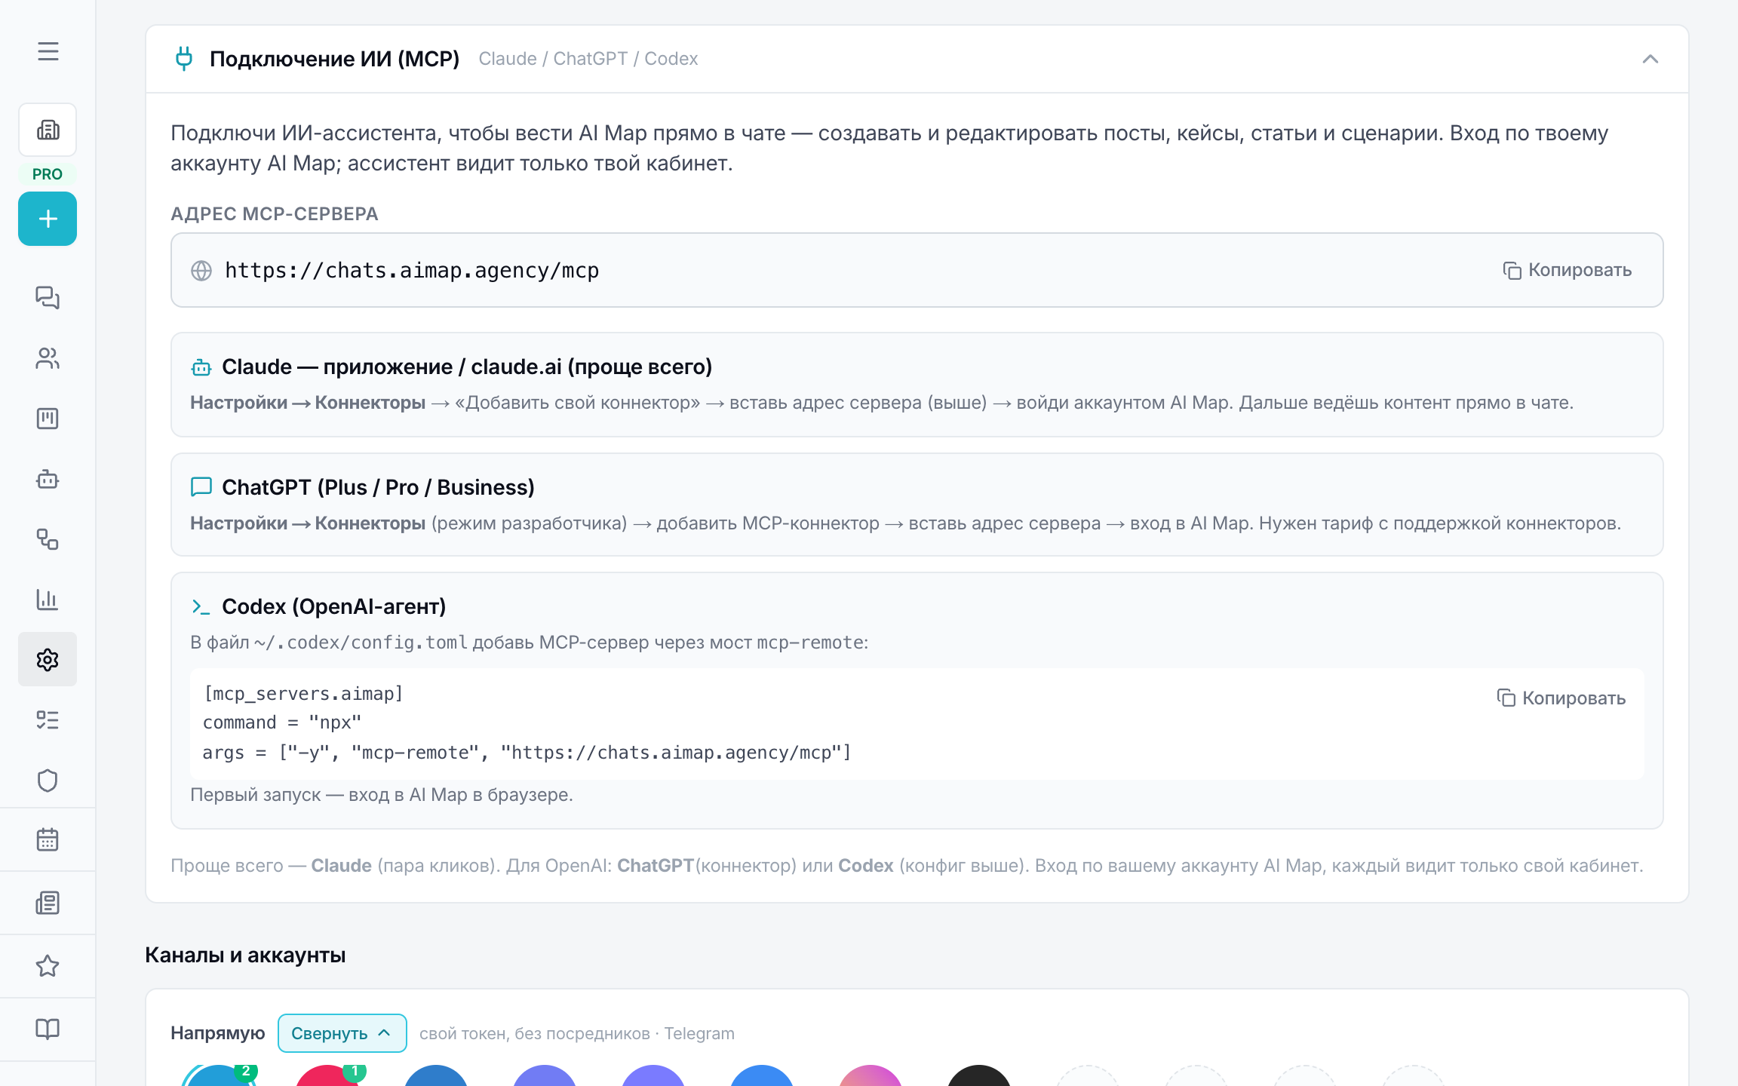Select the settings gear icon in sidebar

tap(48, 659)
